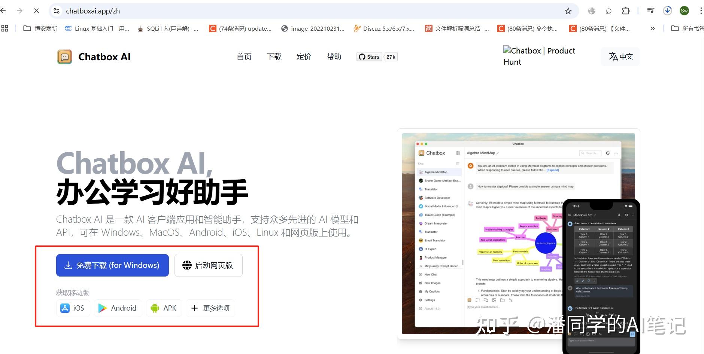
Task: Open the Chrome three-dot menu
Action: coord(701,11)
